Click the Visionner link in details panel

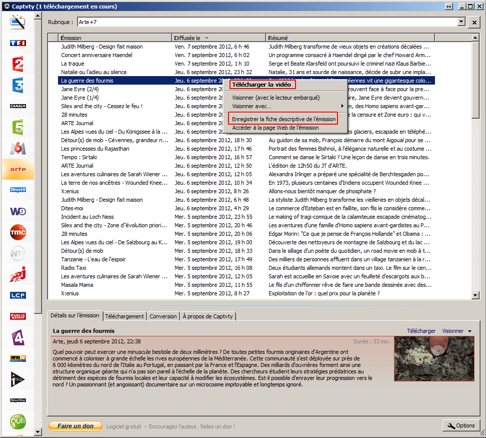coord(452,331)
